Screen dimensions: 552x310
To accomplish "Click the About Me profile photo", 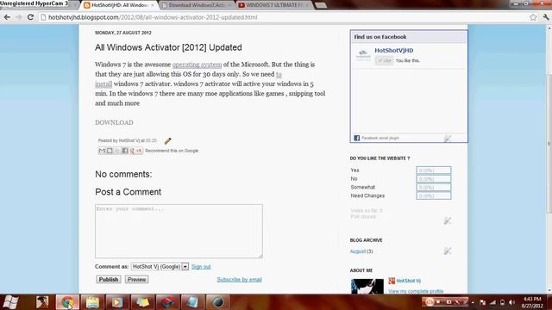I will (x=367, y=286).
